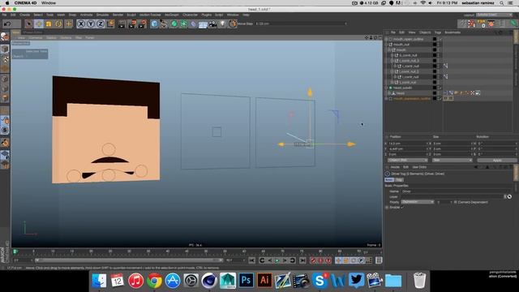Toggle the Enable checkbox in Basic Properties
This screenshot has width=519, height=292.
(x=402, y=208)
